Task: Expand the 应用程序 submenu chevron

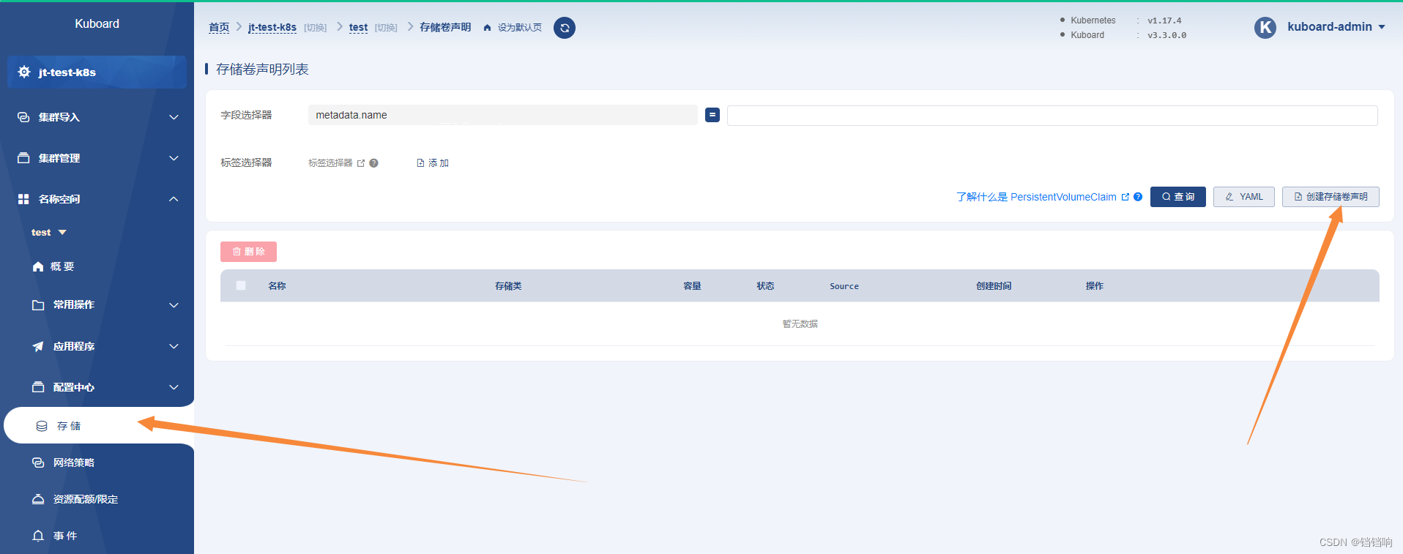Action: pyautogui.click(x=174, y=346)
